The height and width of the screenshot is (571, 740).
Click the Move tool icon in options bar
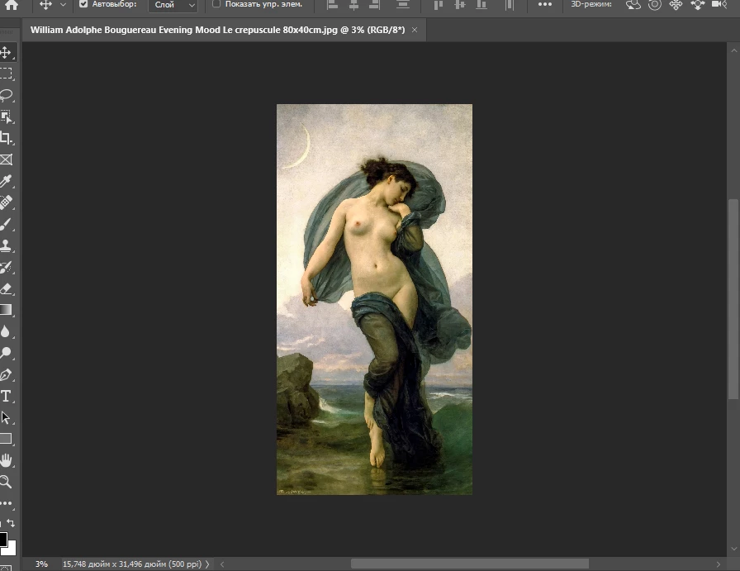[x=45, y=5]
